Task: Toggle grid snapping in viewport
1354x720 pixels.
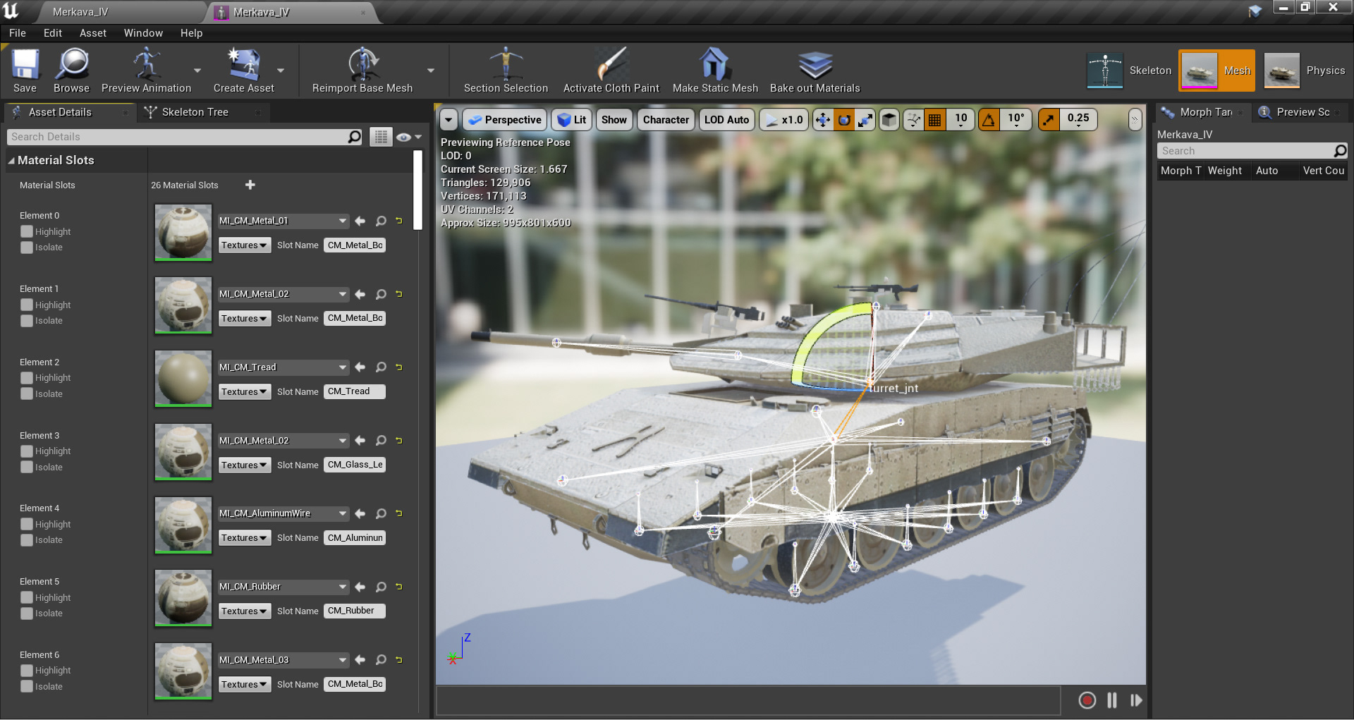Action: 934,120
